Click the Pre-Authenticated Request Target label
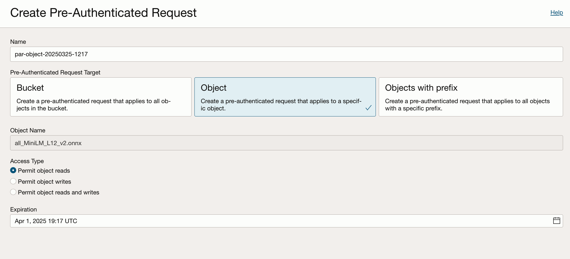This screenshot has height=259, width=570. pyautogui.click(x=55, y=72)
